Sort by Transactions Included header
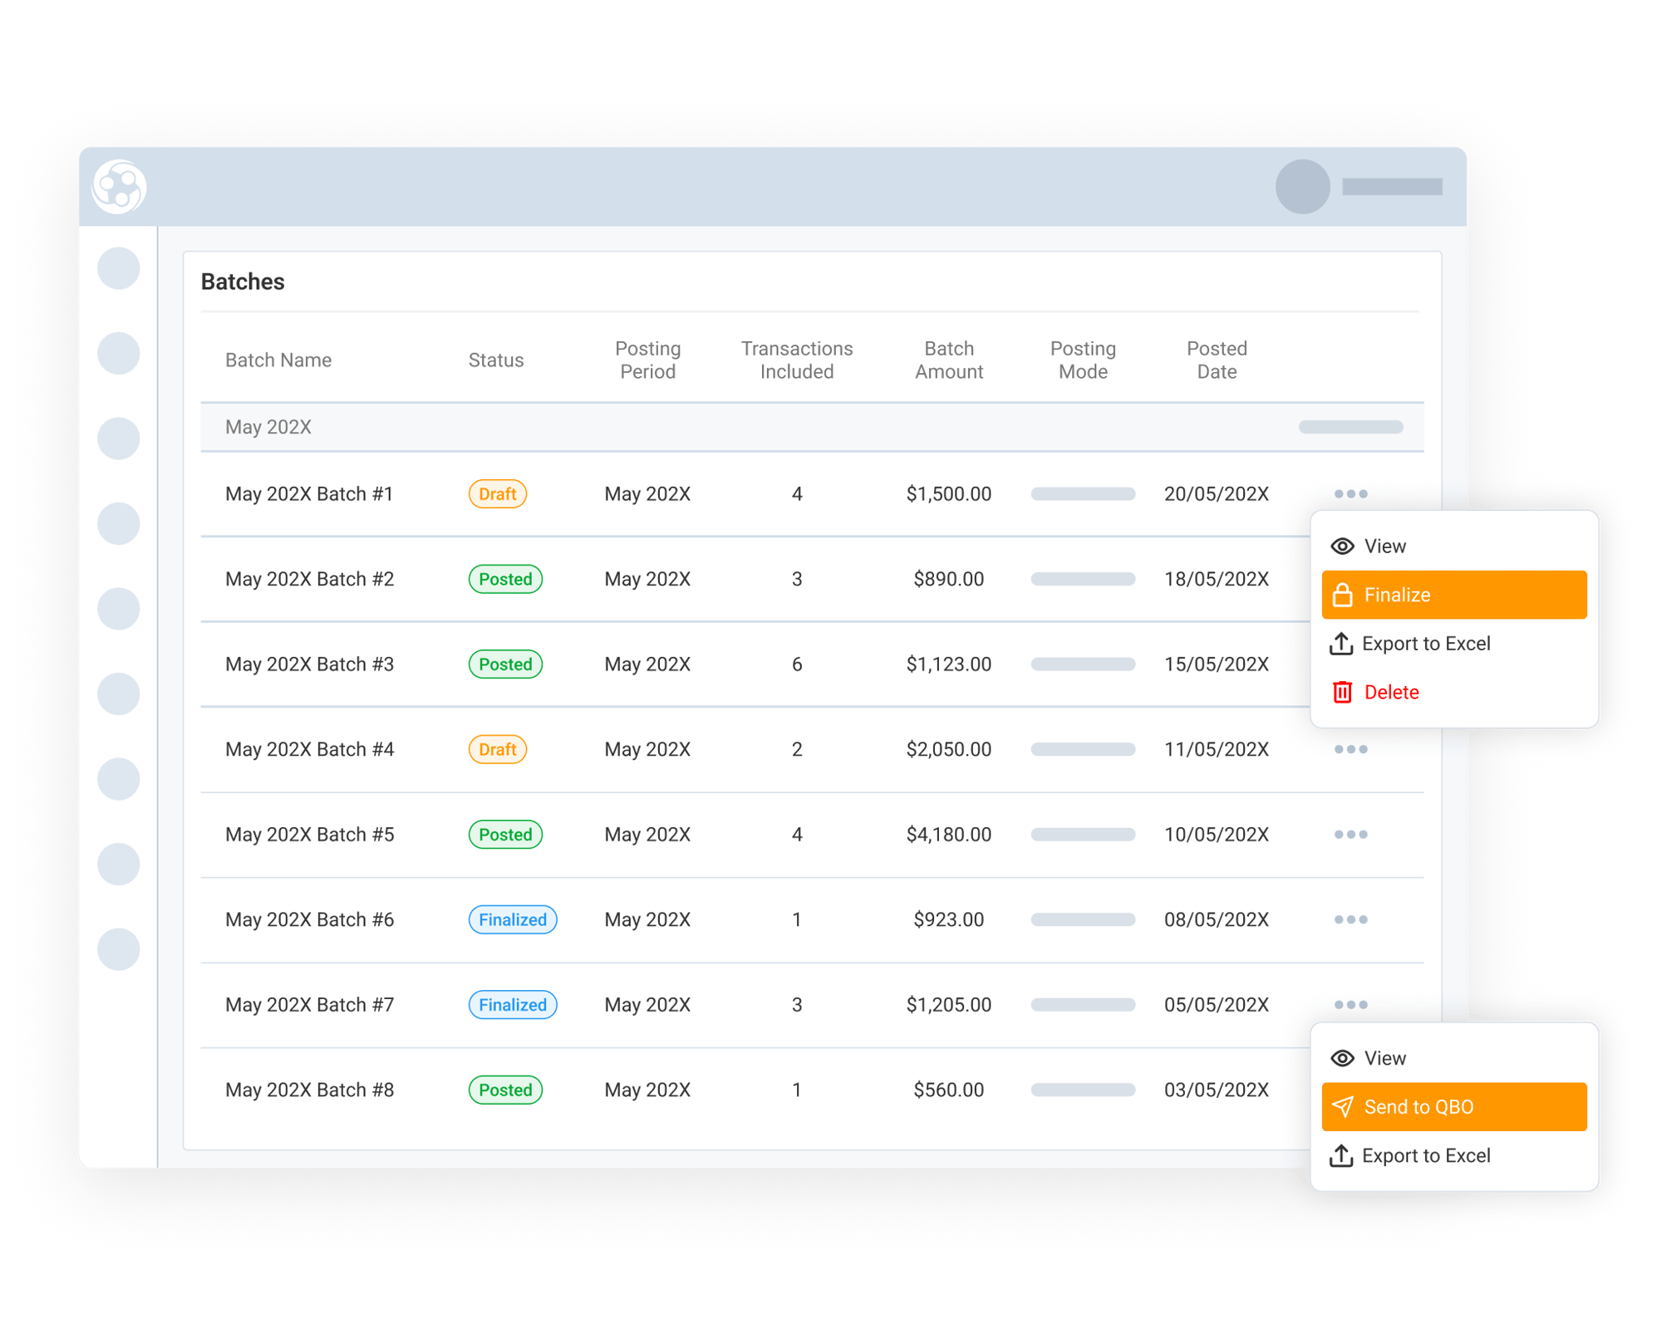Viewport: 1662px width, 1338px height. point(797,360)
